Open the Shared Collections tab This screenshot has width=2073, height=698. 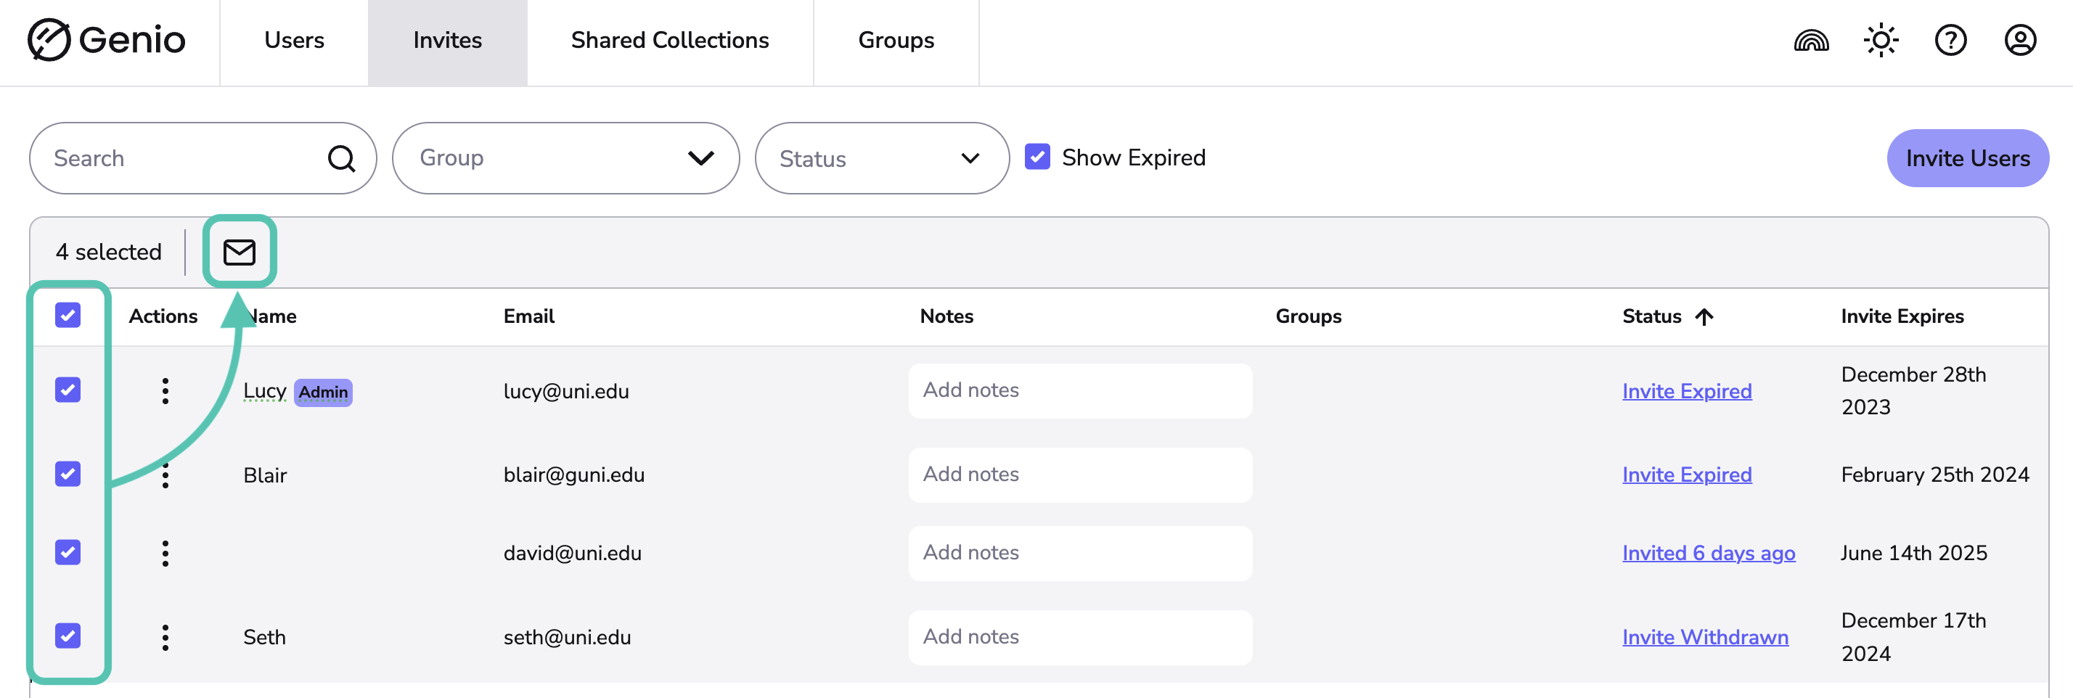pos(669,40)
